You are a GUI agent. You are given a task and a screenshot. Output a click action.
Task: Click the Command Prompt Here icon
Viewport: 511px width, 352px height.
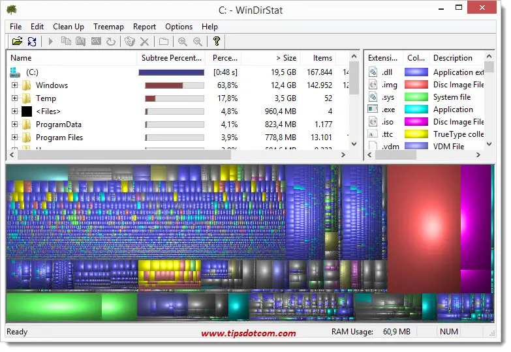point(96,41)
